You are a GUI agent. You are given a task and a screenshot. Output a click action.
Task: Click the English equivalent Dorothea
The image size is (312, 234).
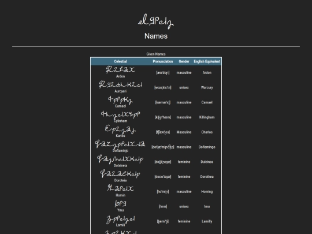[207, 177]
